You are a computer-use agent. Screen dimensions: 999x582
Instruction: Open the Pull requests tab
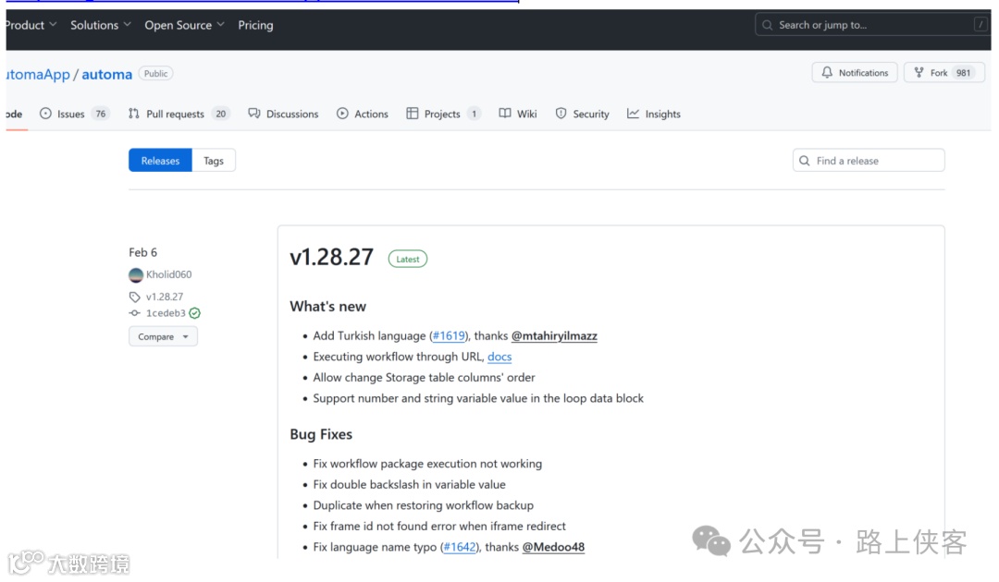(178, 114)
